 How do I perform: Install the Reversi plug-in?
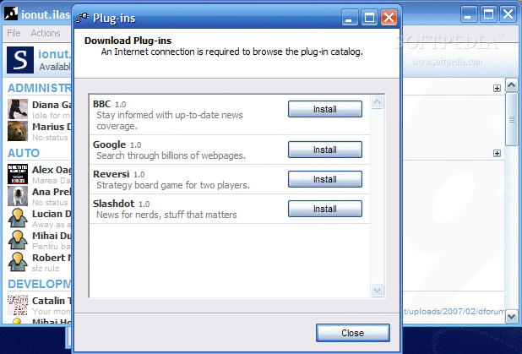[325, 179]
